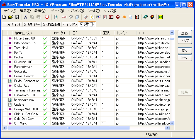195x139 pixels.
Task: Open the green book toolbar icon
Action: 145,17
